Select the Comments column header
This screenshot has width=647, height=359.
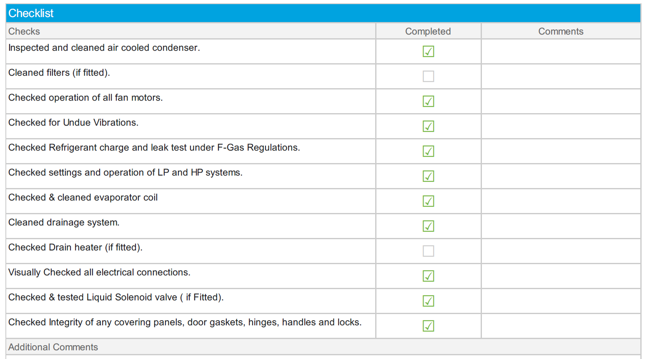pos(561,31)
